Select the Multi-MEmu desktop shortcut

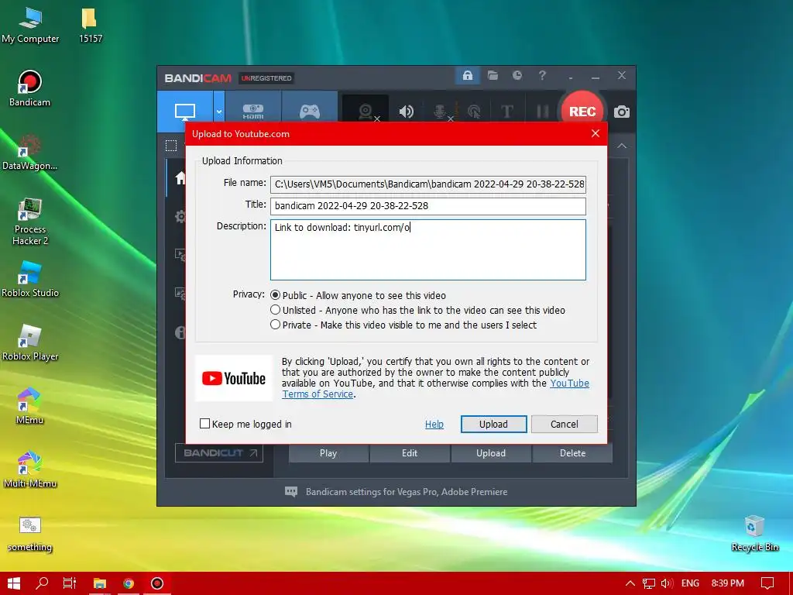30,469
